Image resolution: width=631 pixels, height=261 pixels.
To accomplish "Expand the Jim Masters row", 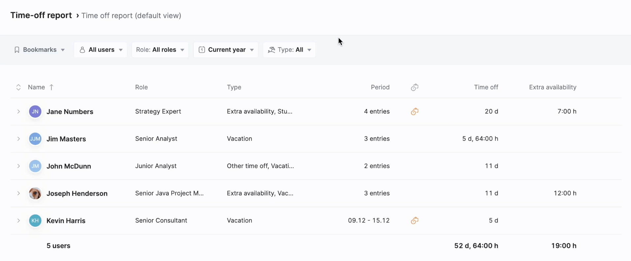I will (18, 139).
